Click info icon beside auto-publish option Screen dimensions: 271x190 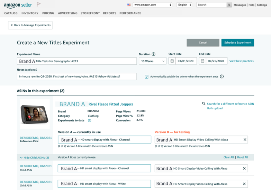(222, 76)
